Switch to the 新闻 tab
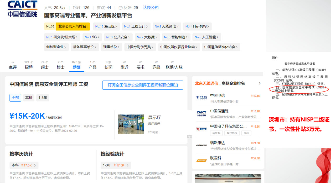Image resolution: width=331 pixels, height=183 pixels. (x=108, y=67)
